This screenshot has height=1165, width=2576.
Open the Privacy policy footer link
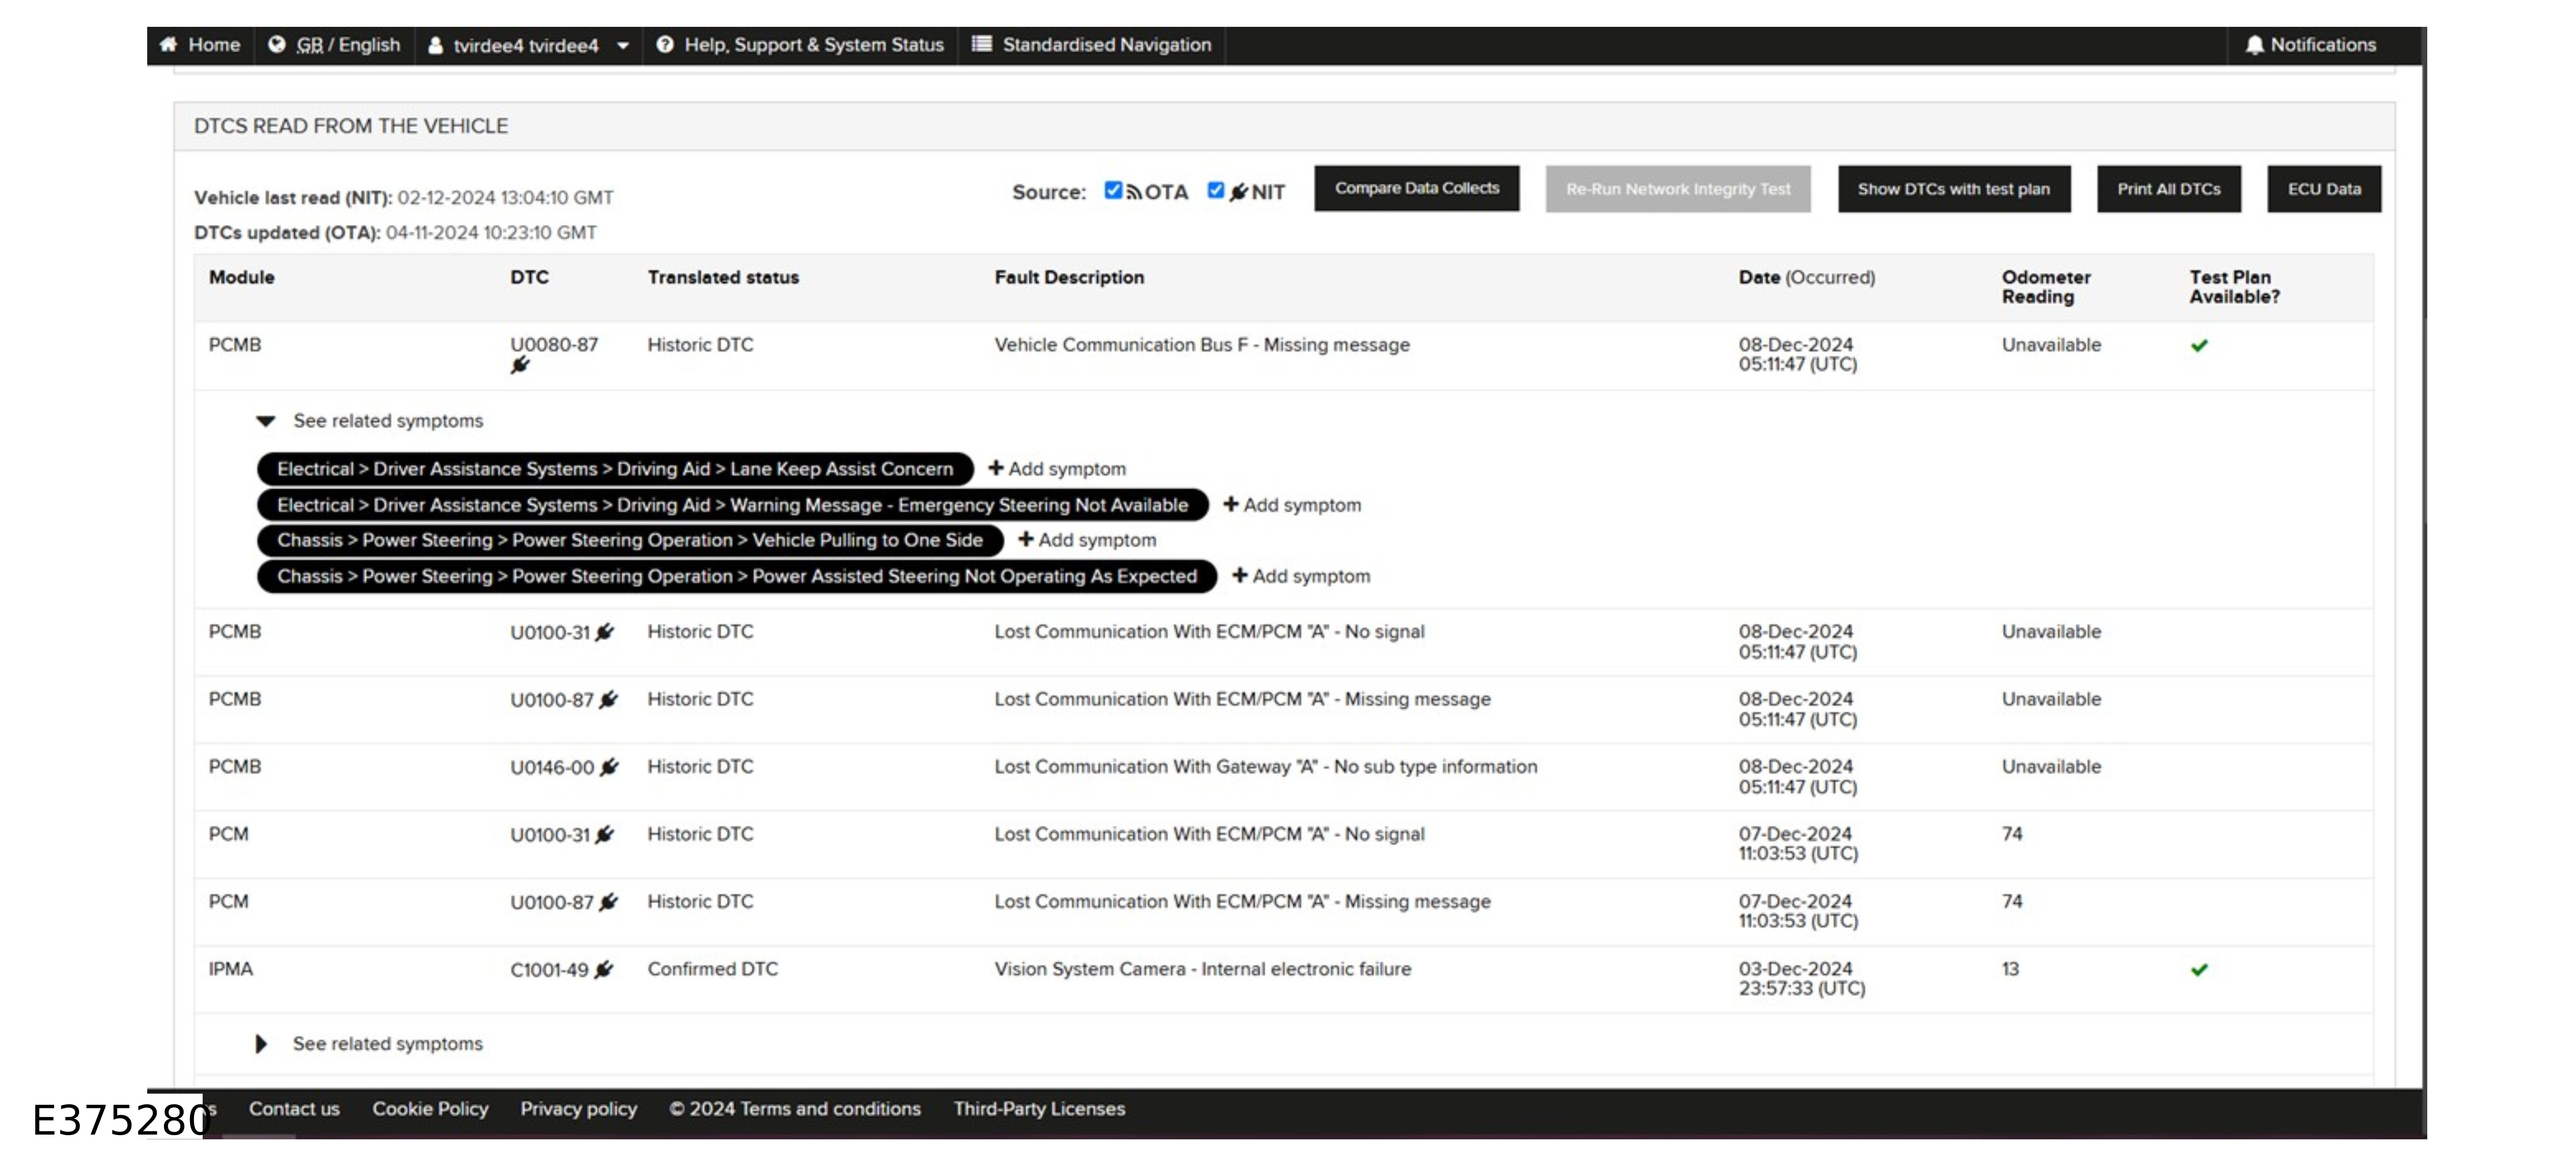[x=578, y=1109]
